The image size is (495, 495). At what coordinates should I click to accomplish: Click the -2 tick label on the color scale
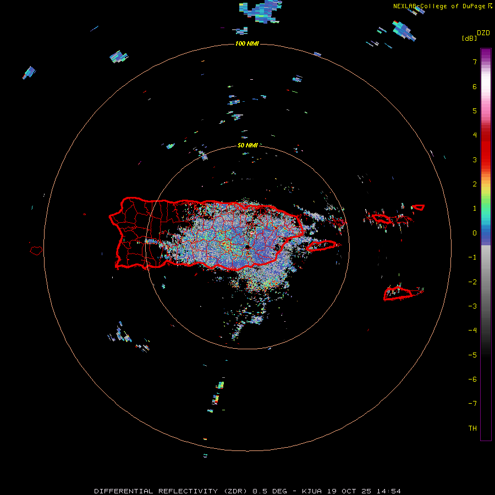click(x=472, y=282)
